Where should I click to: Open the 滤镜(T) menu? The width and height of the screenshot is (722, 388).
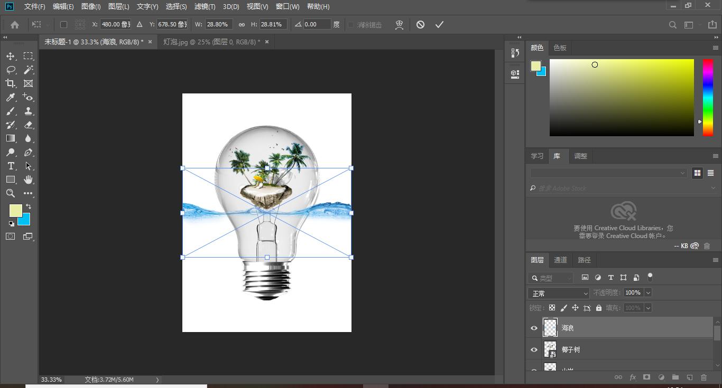[x=205, y=6]
